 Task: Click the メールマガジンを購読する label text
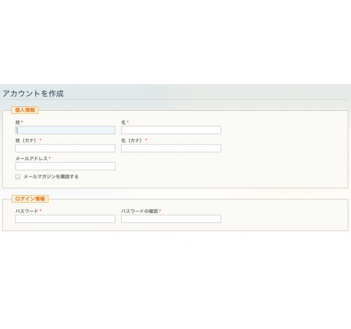coord(51,177)
